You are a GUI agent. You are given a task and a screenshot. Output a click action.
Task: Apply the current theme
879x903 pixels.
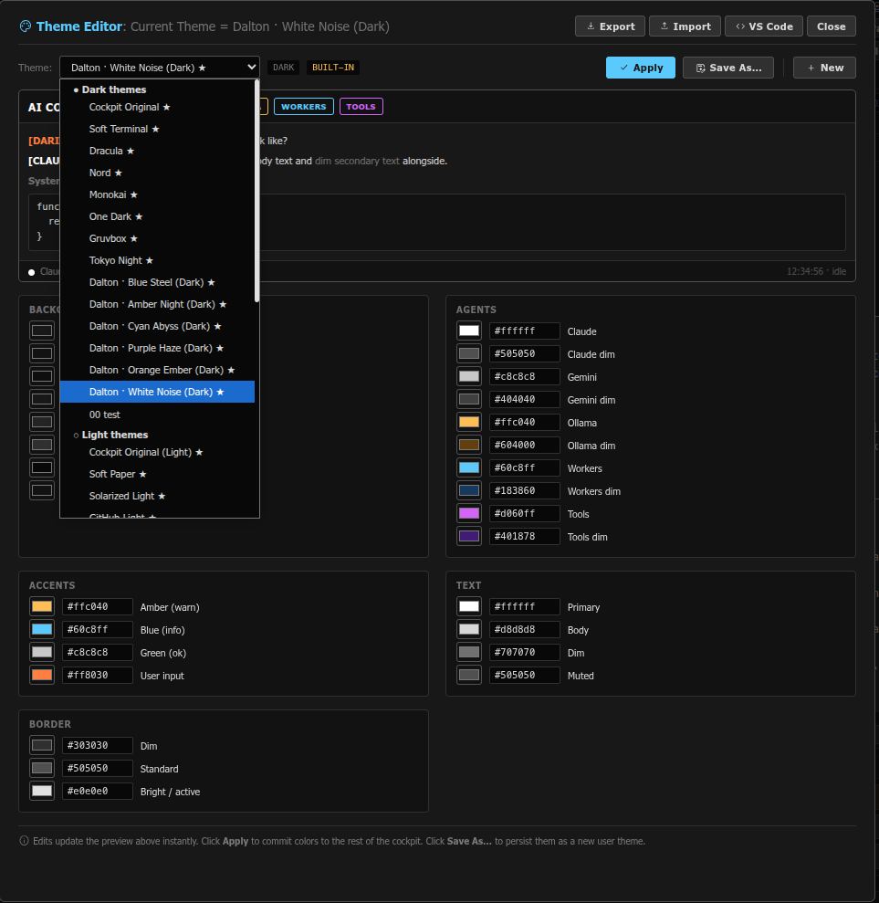[x=641, y=68]
